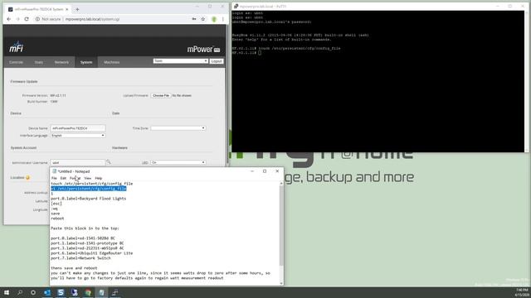Reload the mPower page in Chrome
Viewport: 531px width, 298px height.
(27, 19)
